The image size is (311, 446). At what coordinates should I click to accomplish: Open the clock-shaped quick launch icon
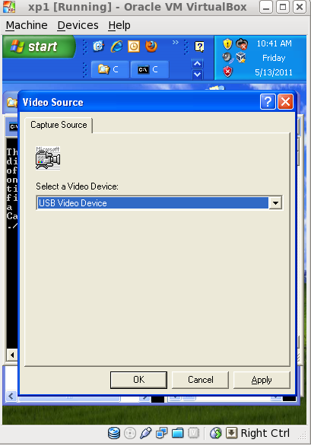coord(134,46)
